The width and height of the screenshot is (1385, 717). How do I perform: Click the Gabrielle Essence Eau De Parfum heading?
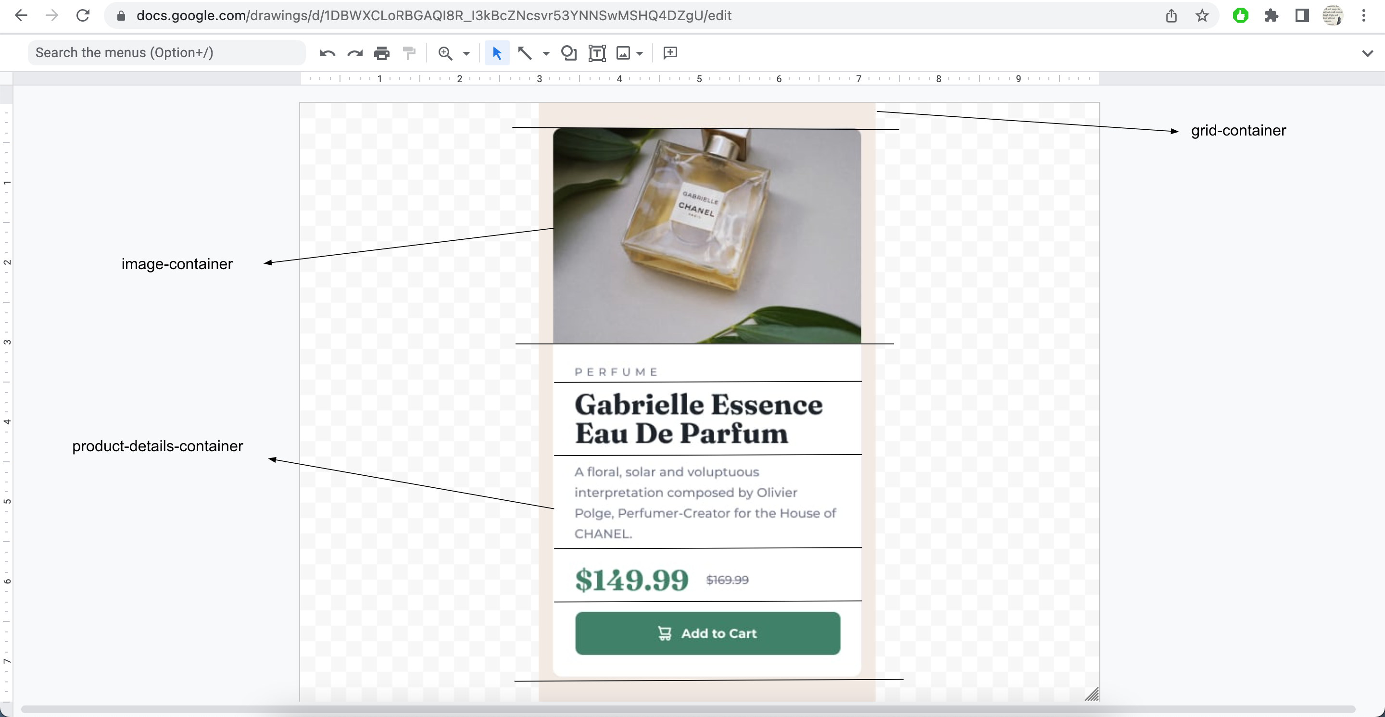[698, 419]
